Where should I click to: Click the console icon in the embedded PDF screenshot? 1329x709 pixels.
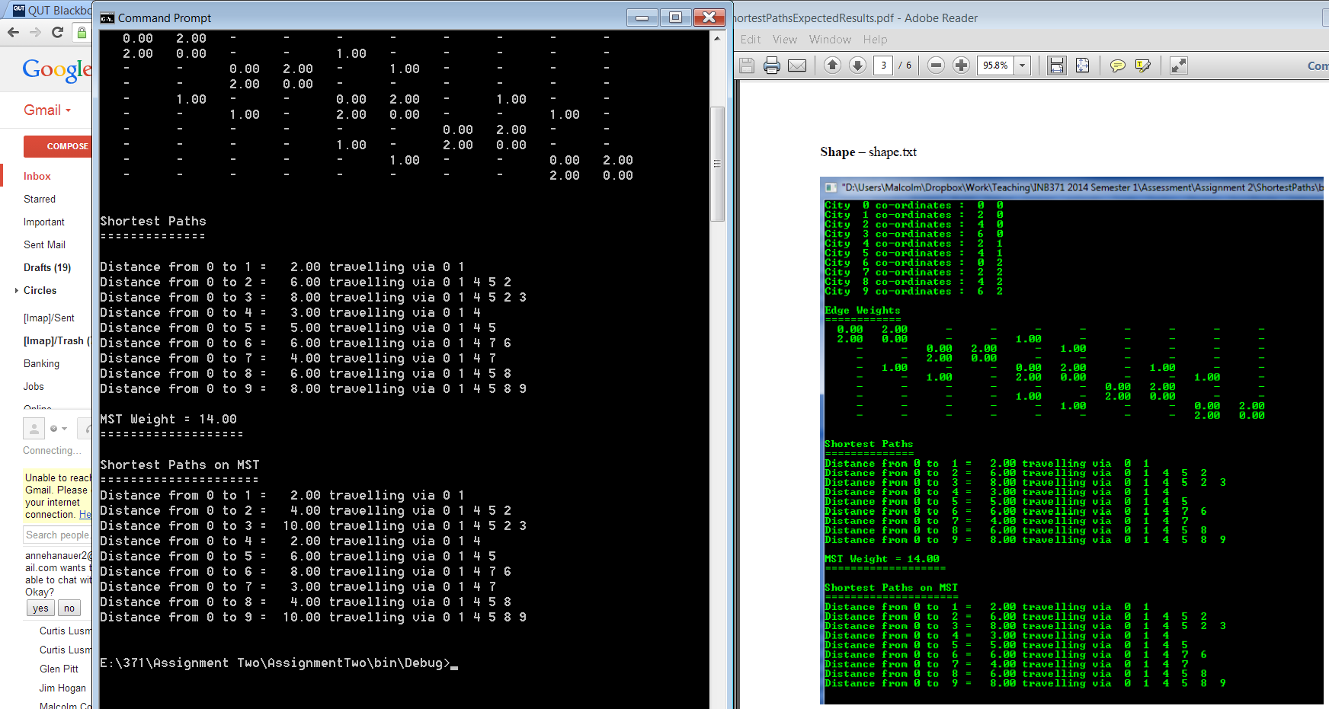(831, 187)
